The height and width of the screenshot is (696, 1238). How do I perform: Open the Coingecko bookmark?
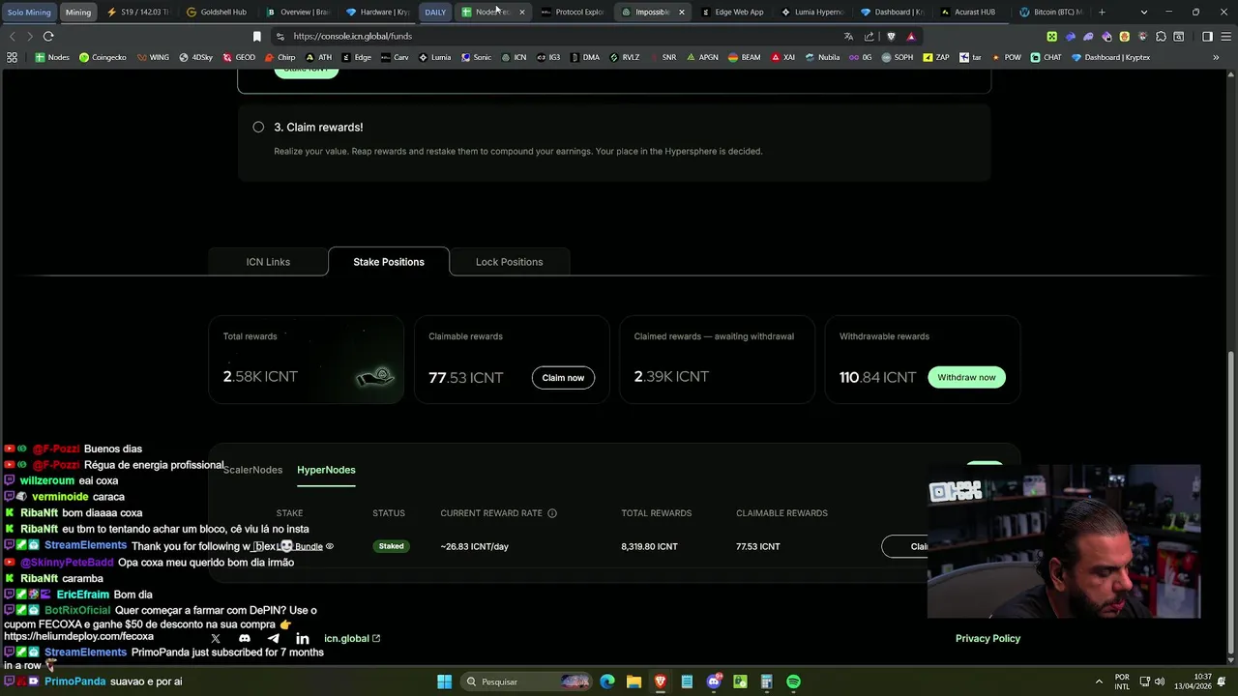tap(103, 57)
